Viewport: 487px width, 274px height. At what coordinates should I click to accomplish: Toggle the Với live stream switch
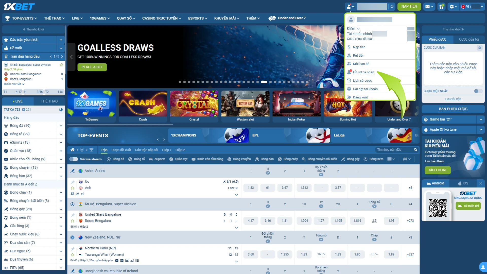74,159
